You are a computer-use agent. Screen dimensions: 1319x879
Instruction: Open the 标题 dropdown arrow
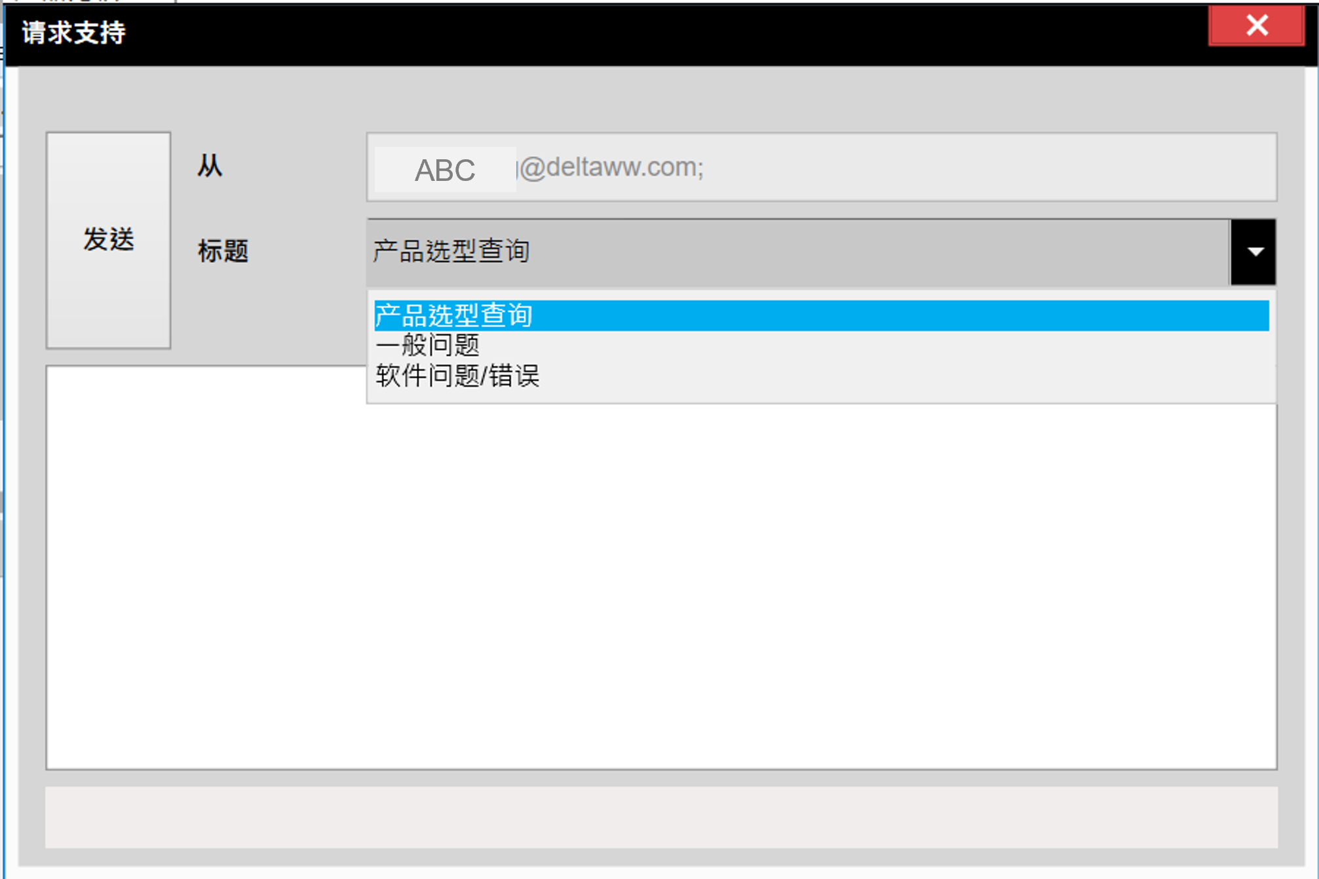(x=1253, y=252)
